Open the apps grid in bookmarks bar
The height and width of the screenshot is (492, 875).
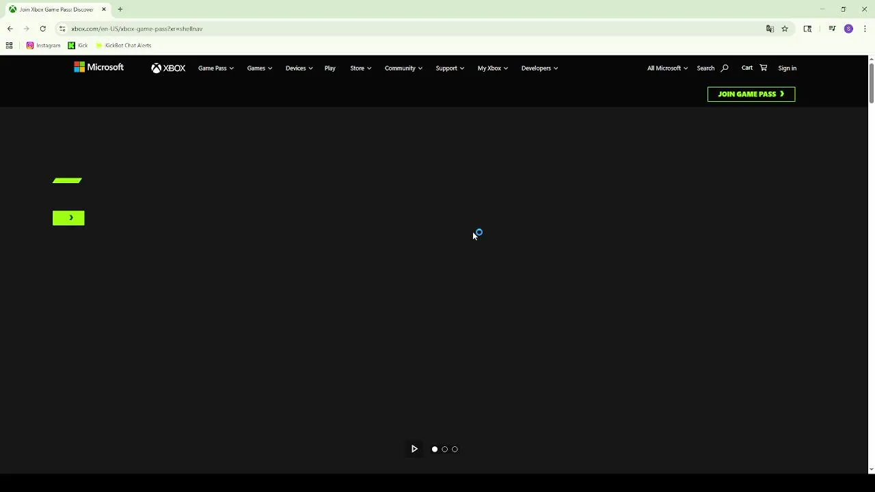click(x=9, y=45)
